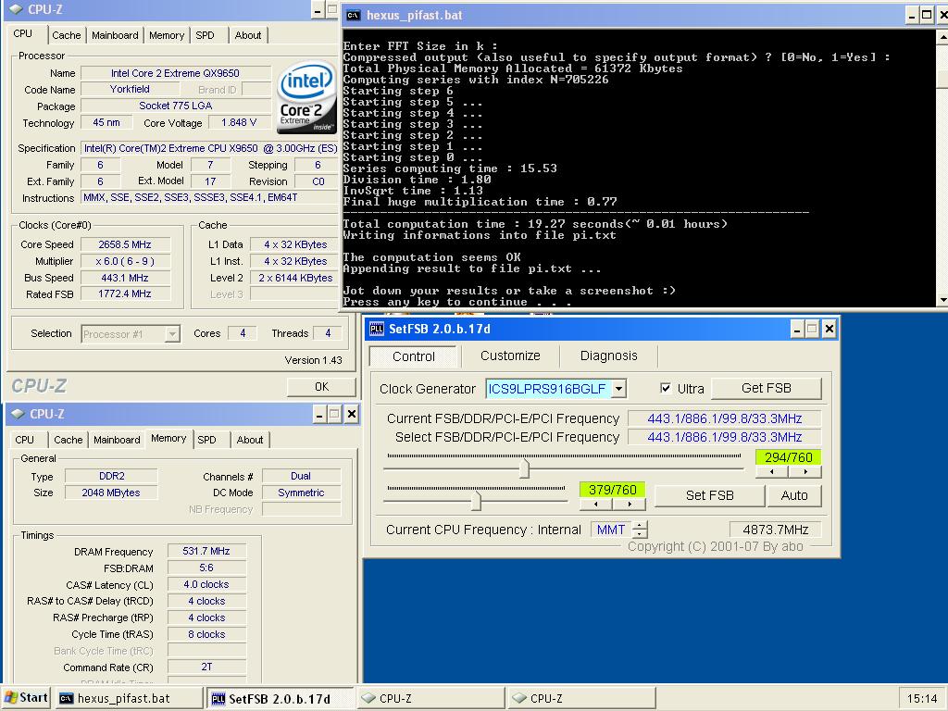Image resolution: width=948 pixels, height=711 pixels.
Task: Click the 294/760 green value box
Action: tap(789, 457)
